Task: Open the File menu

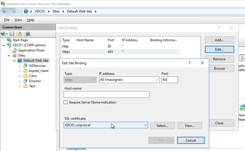Action: (7, 20)
